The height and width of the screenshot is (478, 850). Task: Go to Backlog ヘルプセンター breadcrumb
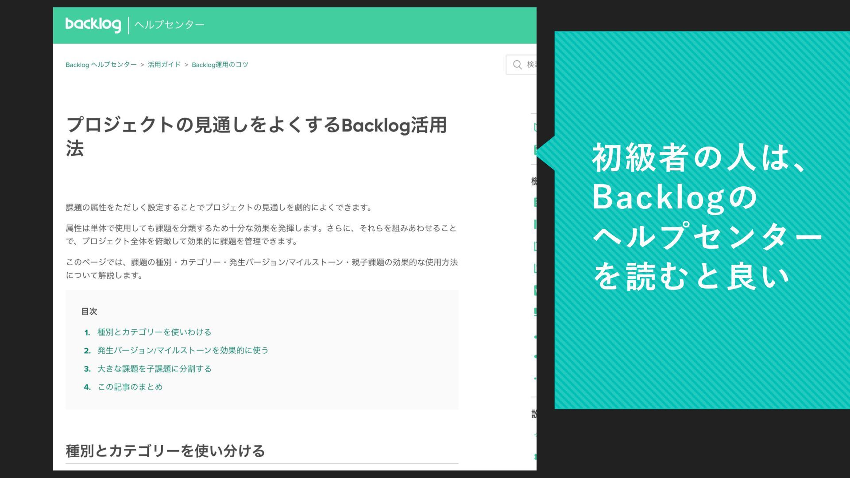click(101, 65)
